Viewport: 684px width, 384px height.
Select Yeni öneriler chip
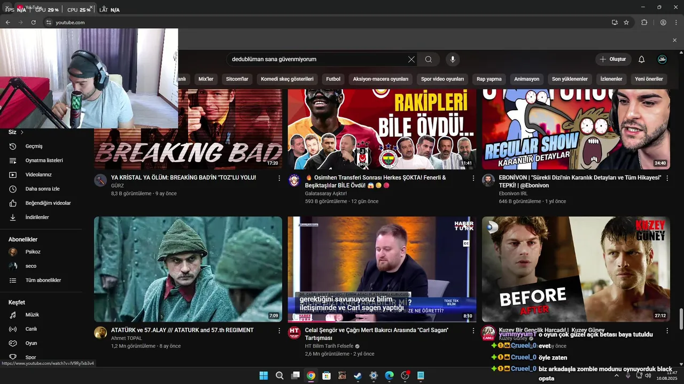[x=649, y=79]
